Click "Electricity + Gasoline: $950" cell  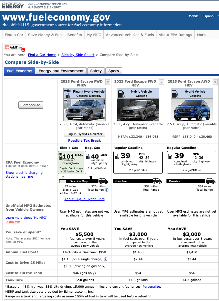84,252
